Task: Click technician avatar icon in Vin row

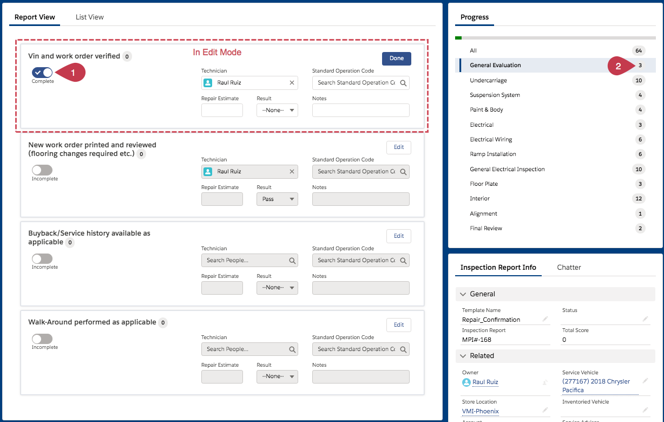Action: (208, 83)
